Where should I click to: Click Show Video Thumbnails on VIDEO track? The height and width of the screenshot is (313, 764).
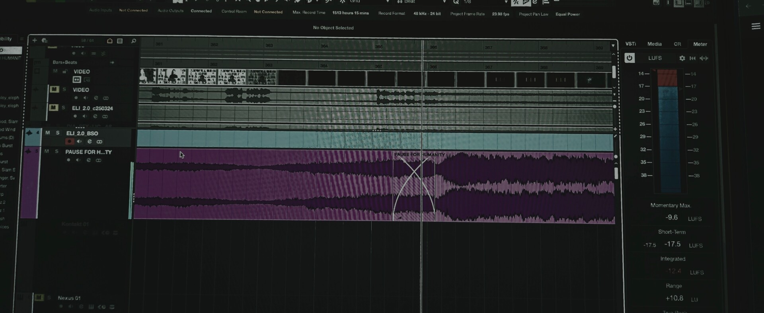[x=77, y=80]
